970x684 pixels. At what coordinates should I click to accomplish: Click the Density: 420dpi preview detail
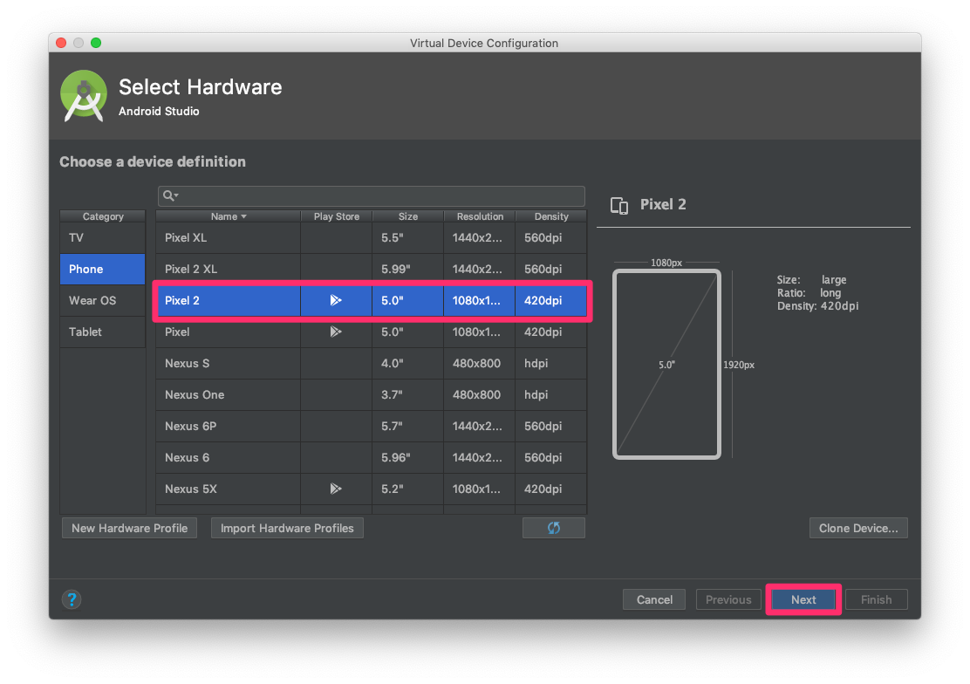pyautogui.click(x=818, y=306)
